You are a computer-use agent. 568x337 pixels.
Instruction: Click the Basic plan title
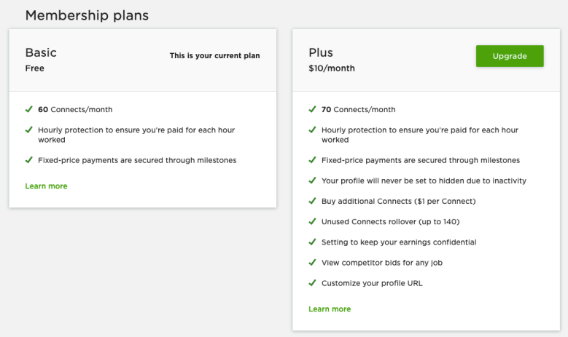(x=41, y=52)
